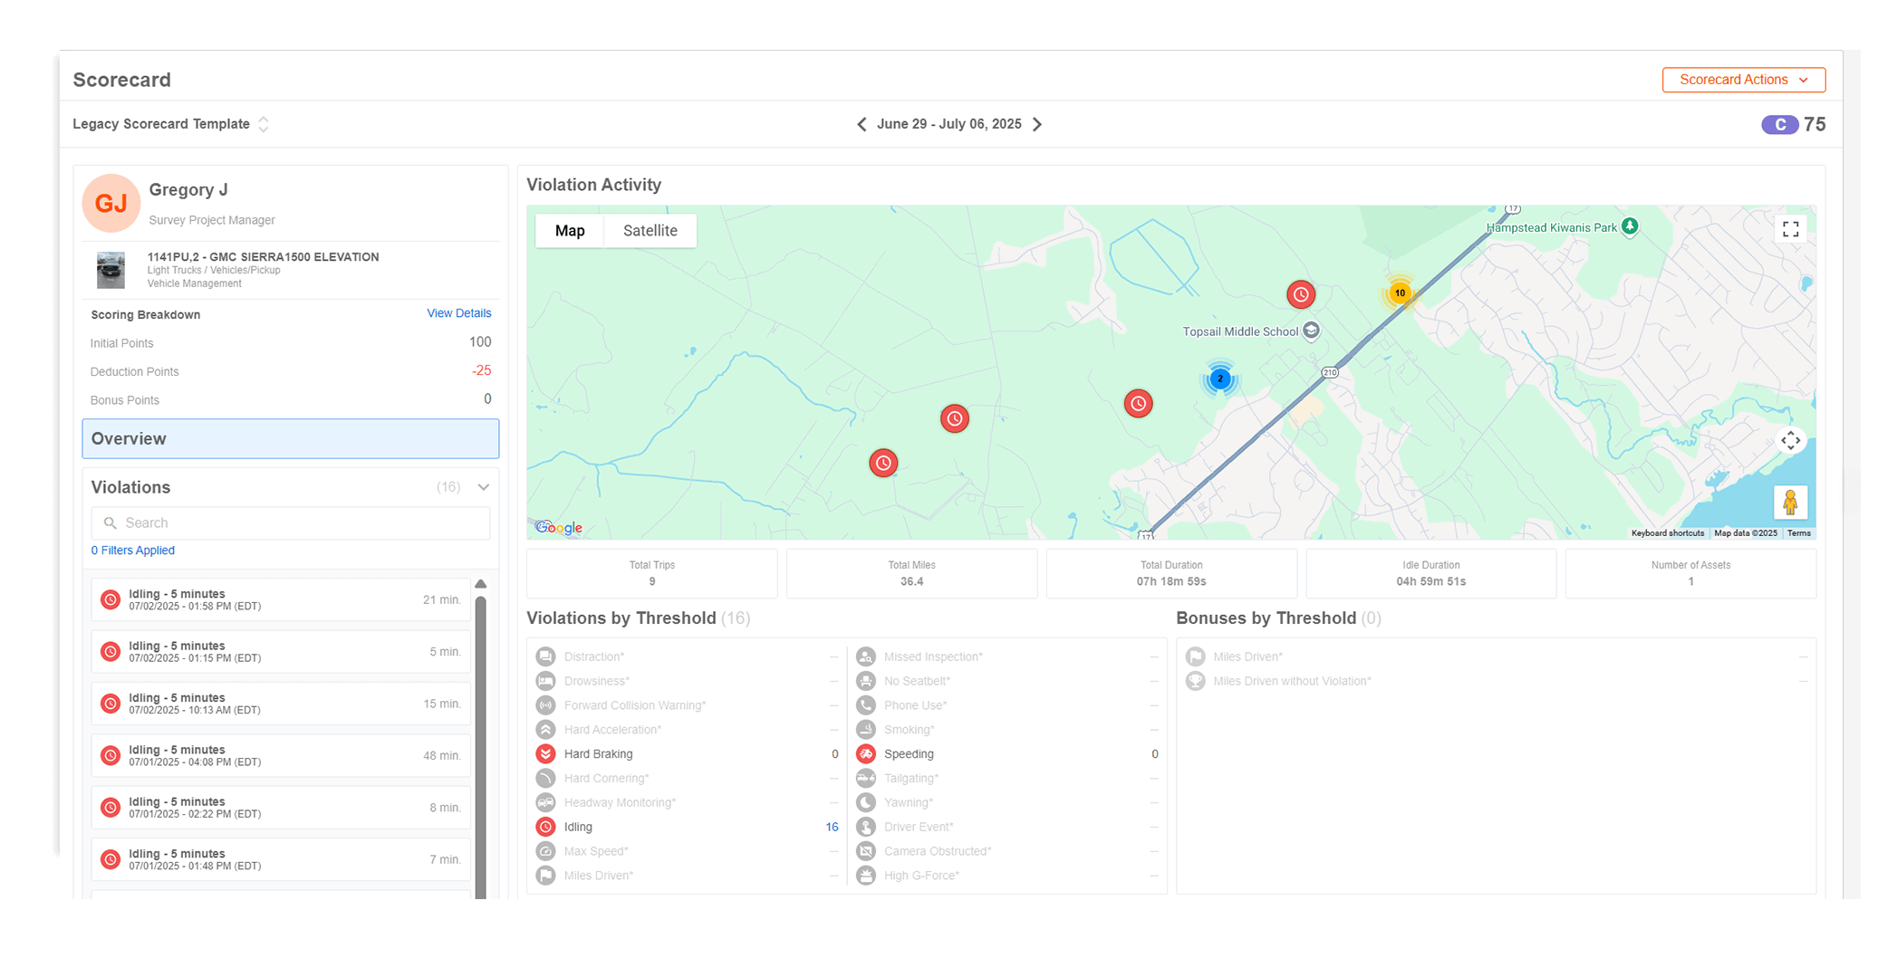Click the Total Miles stat card
Screen dimensions: 1887x958
pyautogui.click(x=911, y=573)
